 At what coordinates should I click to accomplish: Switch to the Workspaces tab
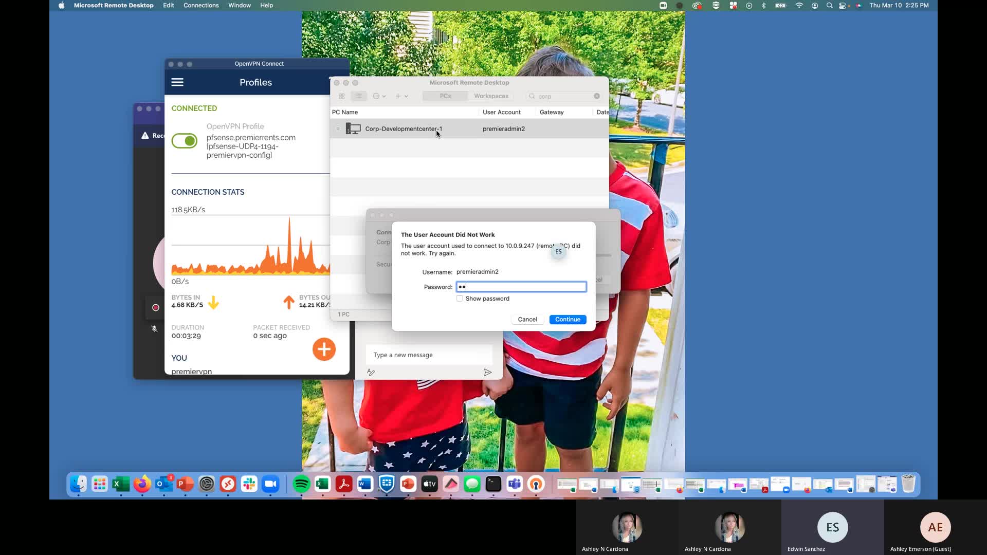click(490, 96)
